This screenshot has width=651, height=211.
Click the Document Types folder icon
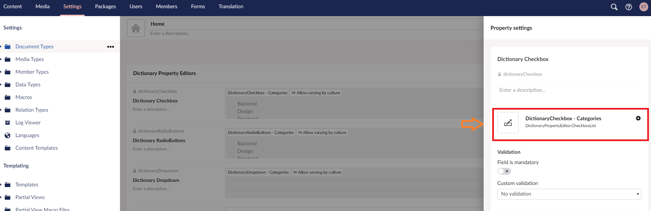click(8, 47)
